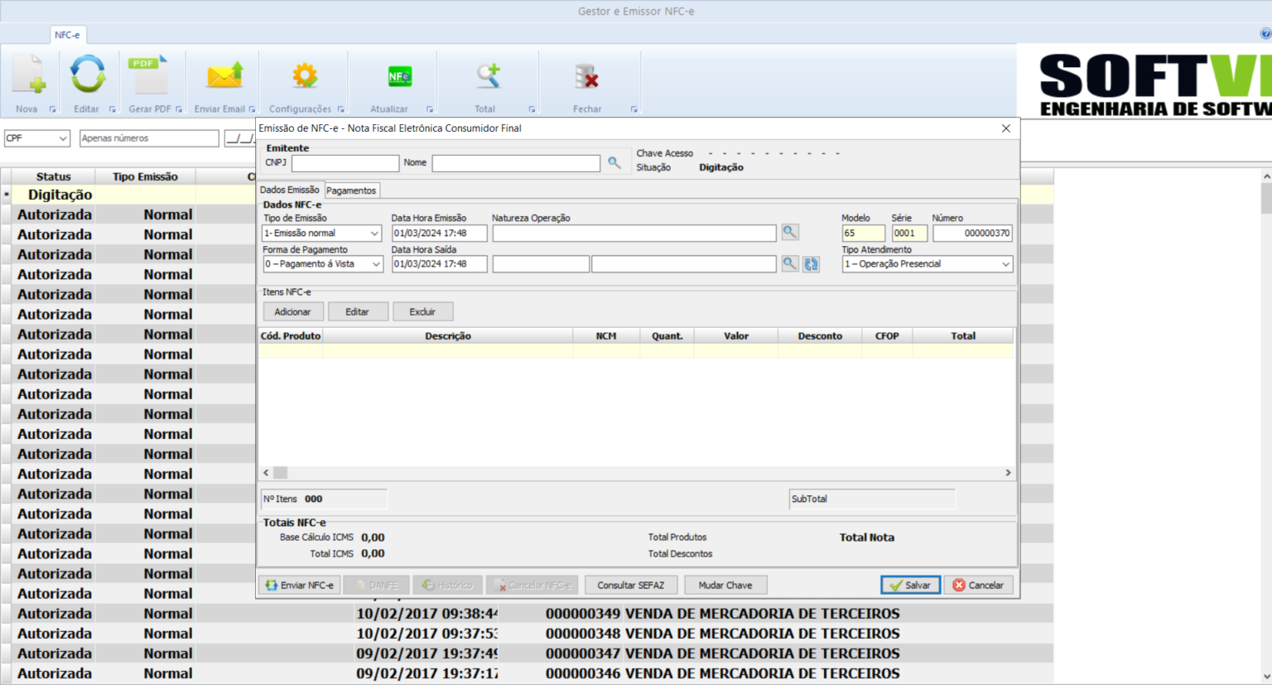
Task: Select the Dados Emissão tab
Action: pos(290,190)
